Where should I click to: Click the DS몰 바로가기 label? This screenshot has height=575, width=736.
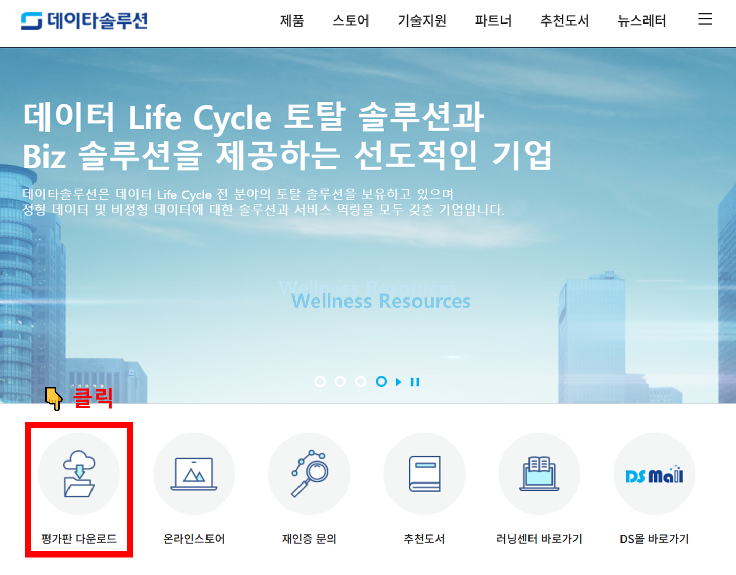[654, 539]
